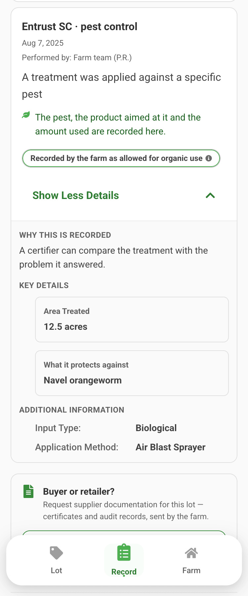Click the Buyer or retailer heading
Screen dimensions: 248x596
coord(79,492)
